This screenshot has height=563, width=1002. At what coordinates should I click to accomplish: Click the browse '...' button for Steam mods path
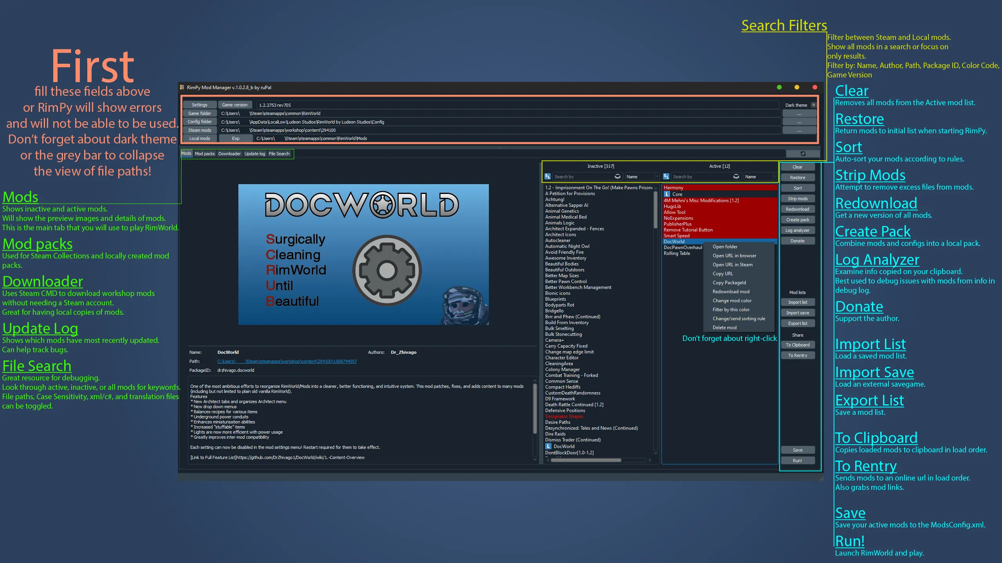(799, 131)
